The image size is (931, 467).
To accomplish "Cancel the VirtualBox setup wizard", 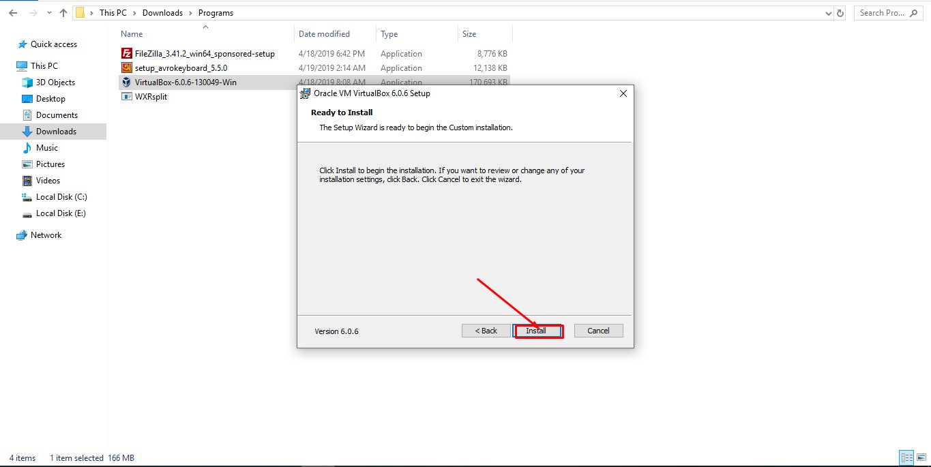I will 598,331.
